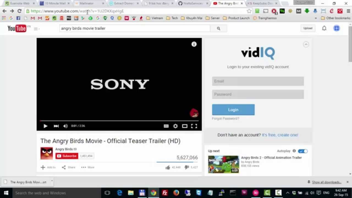Click the Upload button
The height and width of the screenshot is (198, 352).
[x=308, y=28]
